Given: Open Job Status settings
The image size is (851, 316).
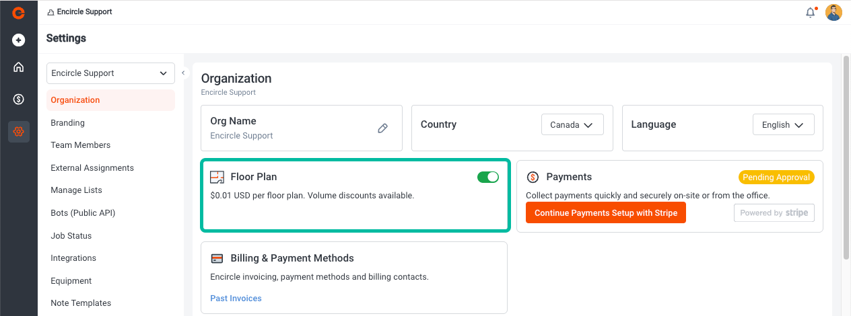Looking at the screenshot, I should point(71,236).
